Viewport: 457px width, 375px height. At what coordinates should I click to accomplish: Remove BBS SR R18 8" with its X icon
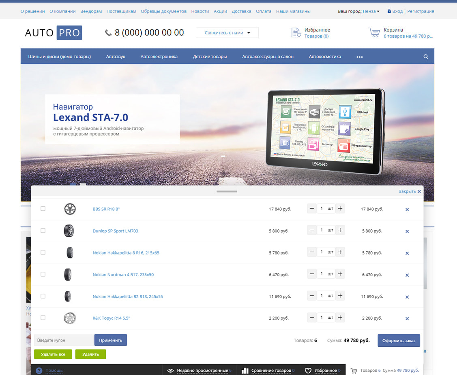[x=407, y=210]
